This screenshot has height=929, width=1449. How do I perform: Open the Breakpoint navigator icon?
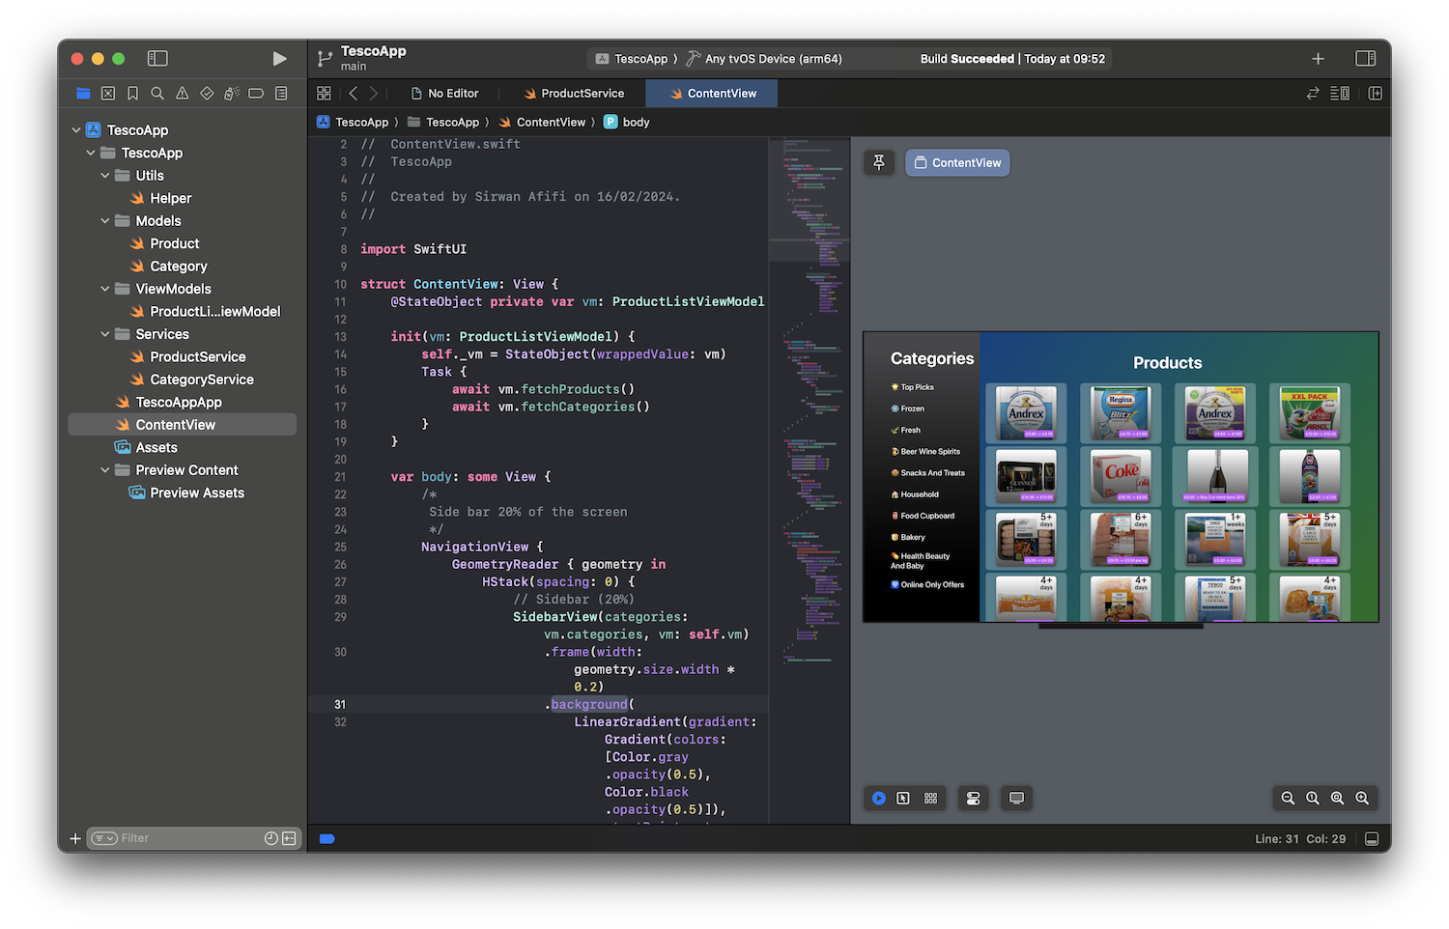coord(256,94)
